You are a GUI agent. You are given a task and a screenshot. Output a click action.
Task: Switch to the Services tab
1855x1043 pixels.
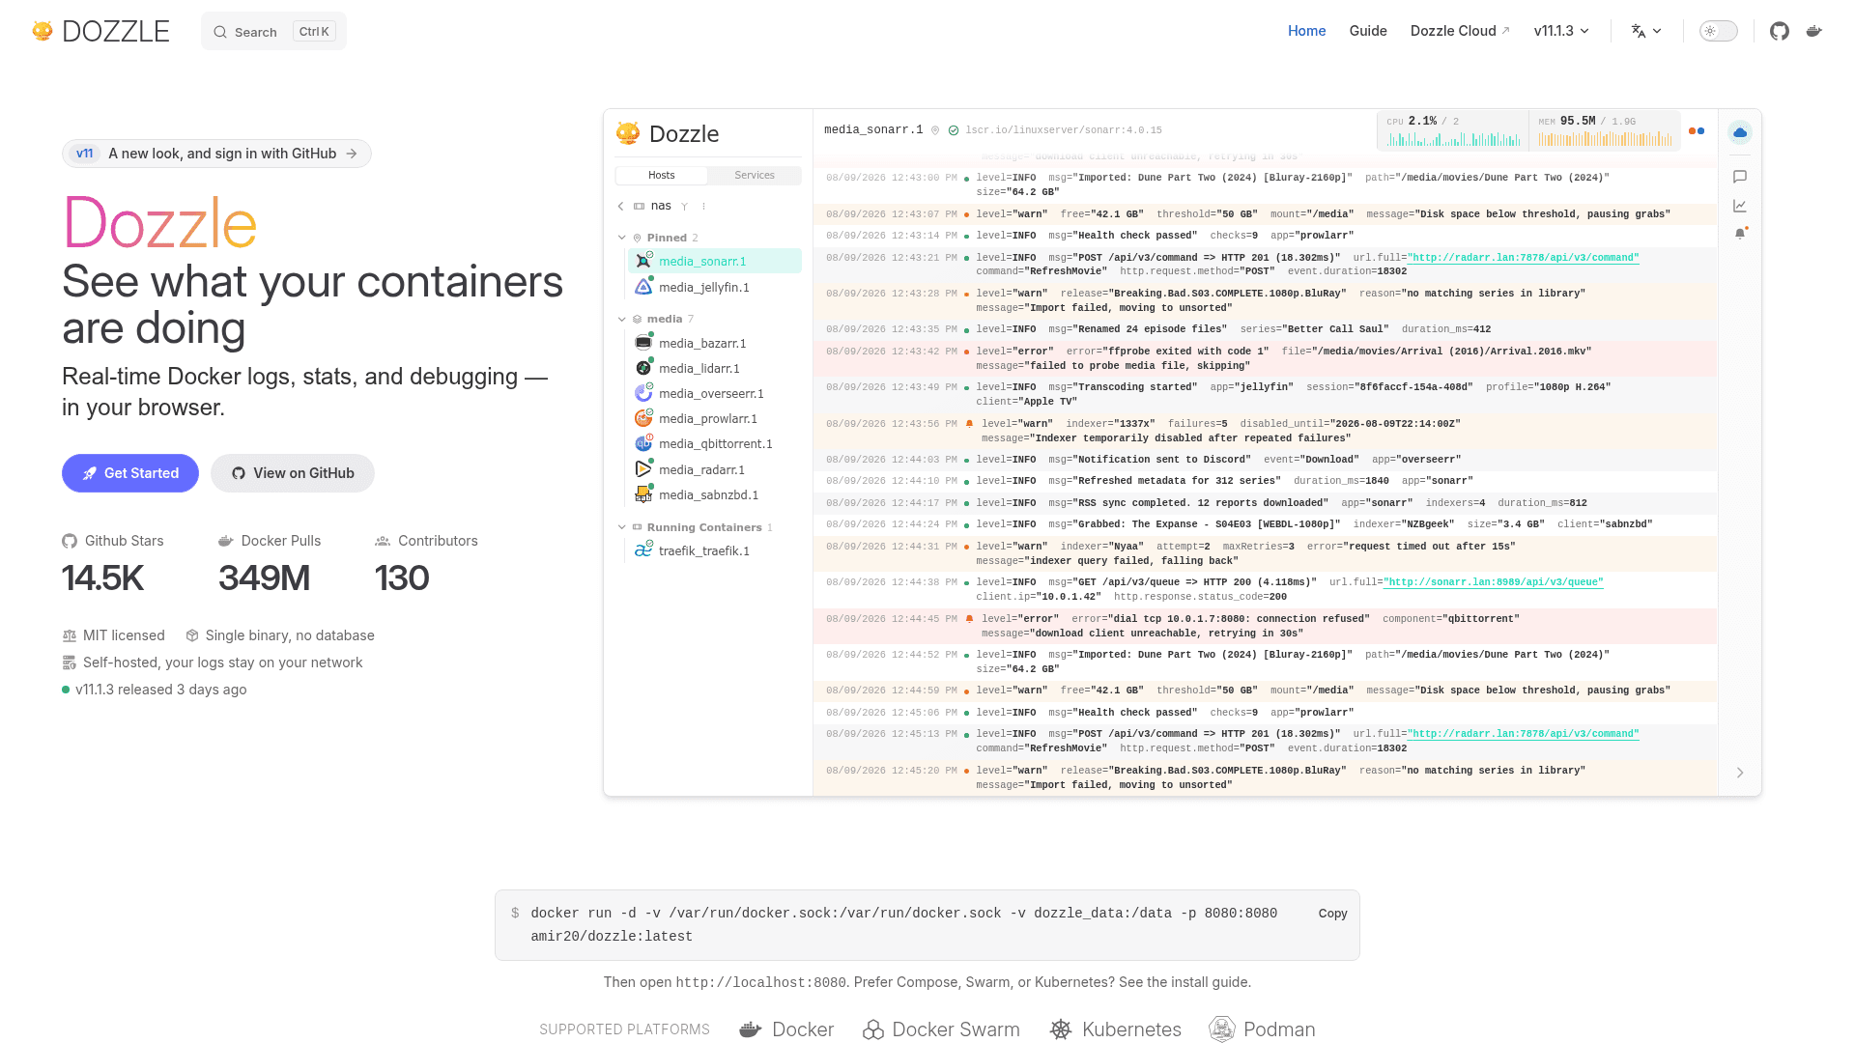pos(755,175)
